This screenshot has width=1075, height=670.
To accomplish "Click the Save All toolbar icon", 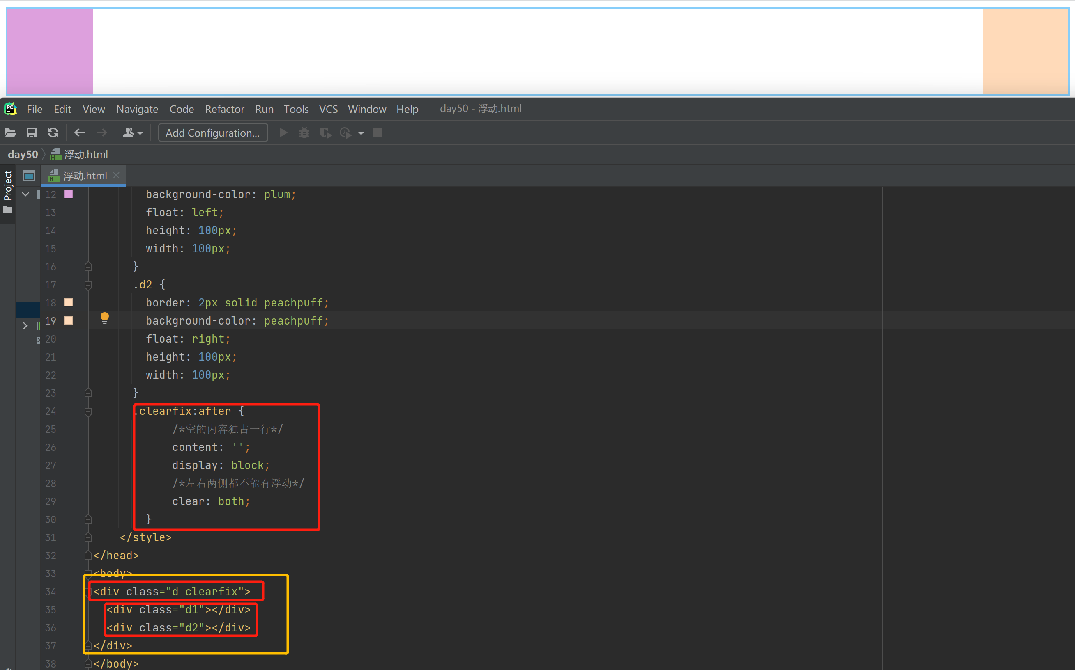I will (32, 133).
